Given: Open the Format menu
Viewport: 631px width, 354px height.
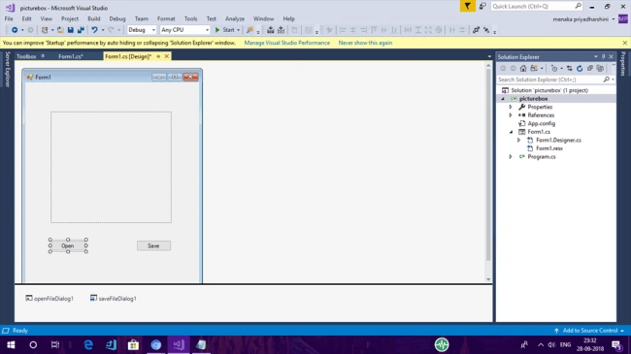Looking at the screenshot, I should 166,18.
